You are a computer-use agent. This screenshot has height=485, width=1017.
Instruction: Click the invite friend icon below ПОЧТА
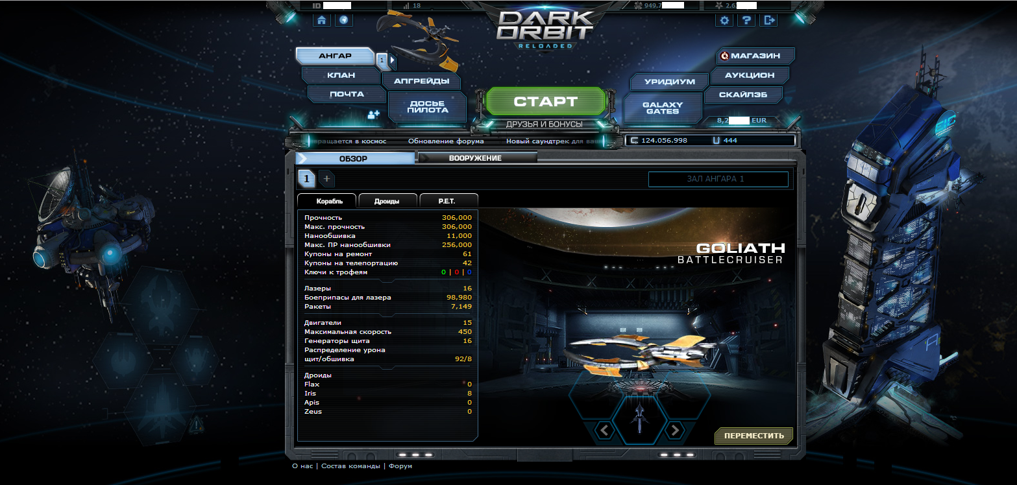coord(373,114)
